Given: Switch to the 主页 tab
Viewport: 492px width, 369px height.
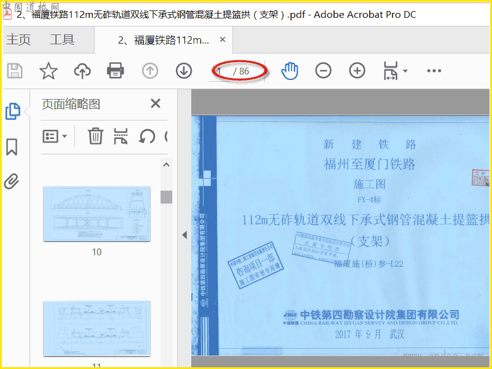Looking at the screenshot, I should (18, 39).
